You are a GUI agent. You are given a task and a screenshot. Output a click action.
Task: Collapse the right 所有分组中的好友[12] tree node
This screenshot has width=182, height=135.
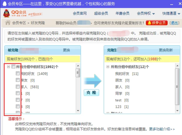tap(108, 67)
